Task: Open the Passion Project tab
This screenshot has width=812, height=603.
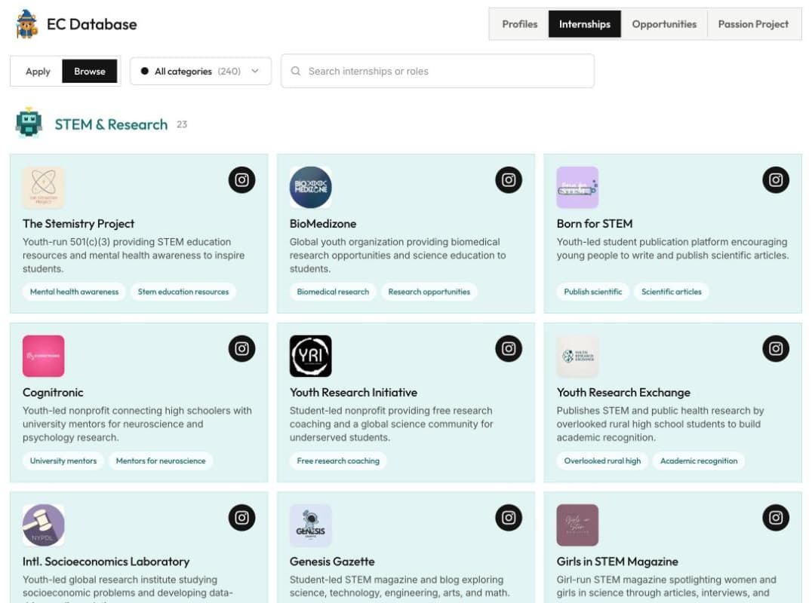Action: coord(753,24)
